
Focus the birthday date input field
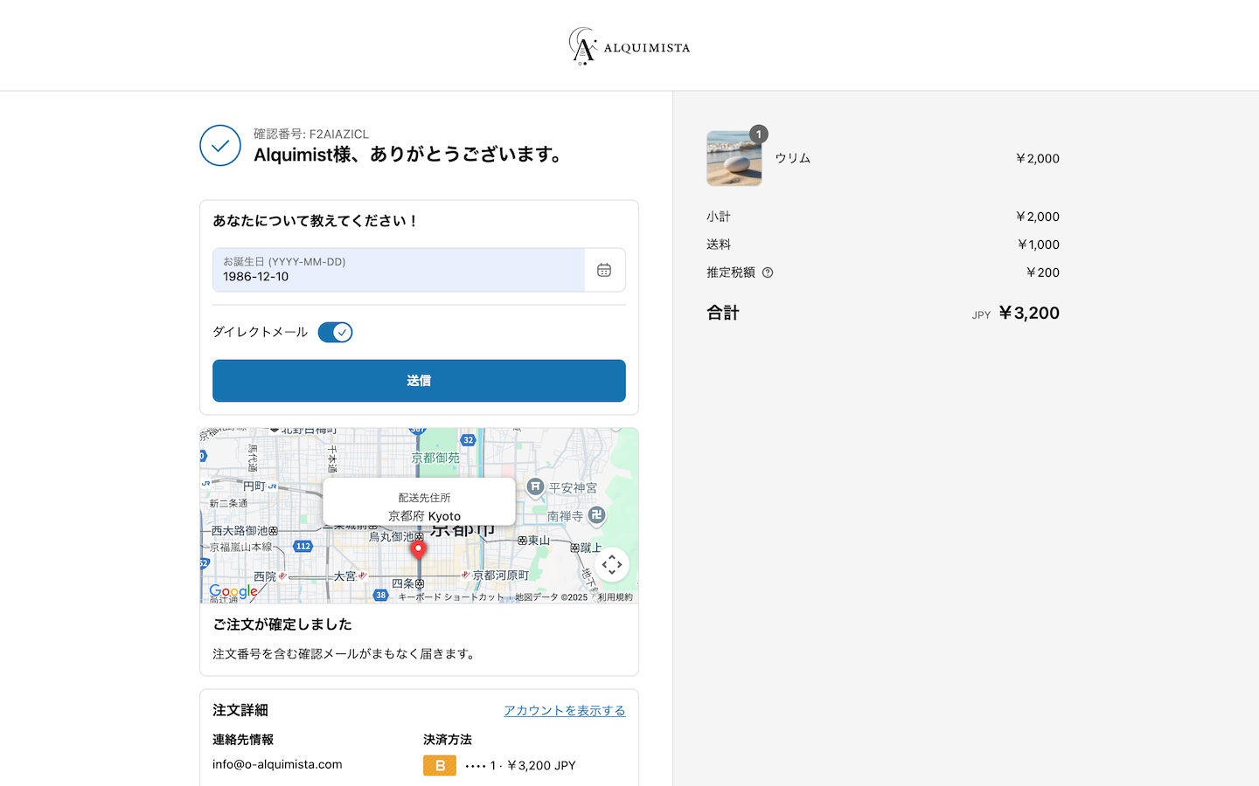[399, 270]
